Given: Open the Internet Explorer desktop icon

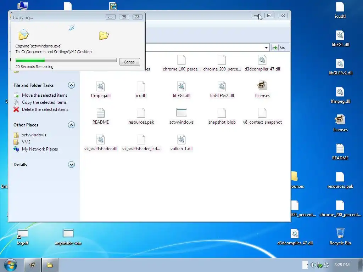Looking at the screenshot, I should (x=113, y=6).
